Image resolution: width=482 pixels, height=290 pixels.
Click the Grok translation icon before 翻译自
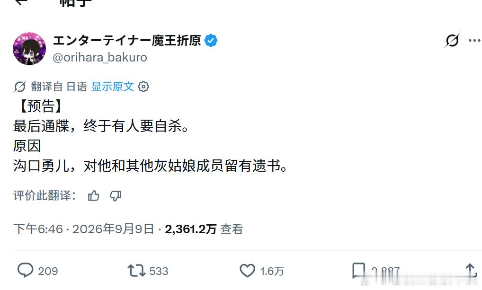[20, 87]
